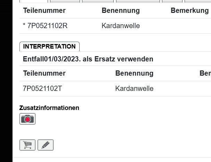Add part to shopping cart
This screenshot has height=162, width=211.
(27, 145)
